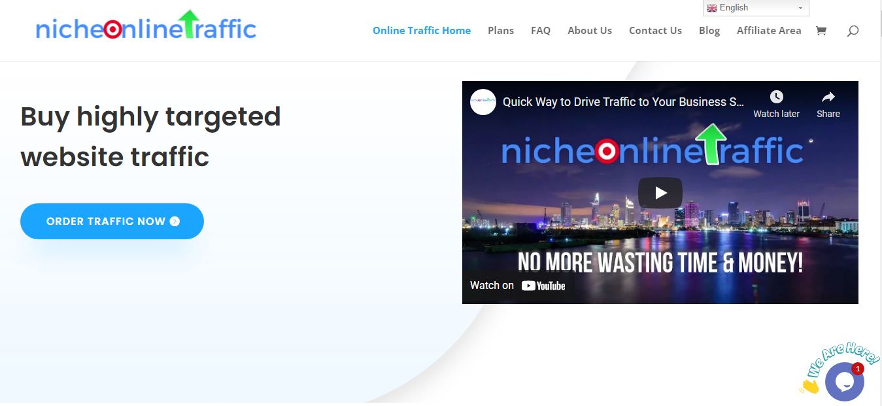Open the Affiliate Area link
Viewport: 882px width, 406px height.
(x=769, y=31)
